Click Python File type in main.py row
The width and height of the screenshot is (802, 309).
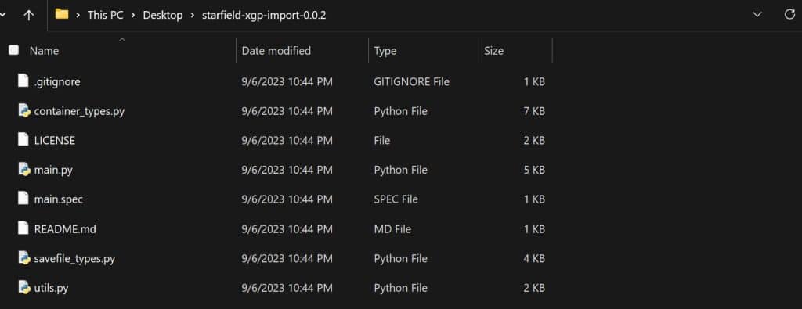point(400,170)
